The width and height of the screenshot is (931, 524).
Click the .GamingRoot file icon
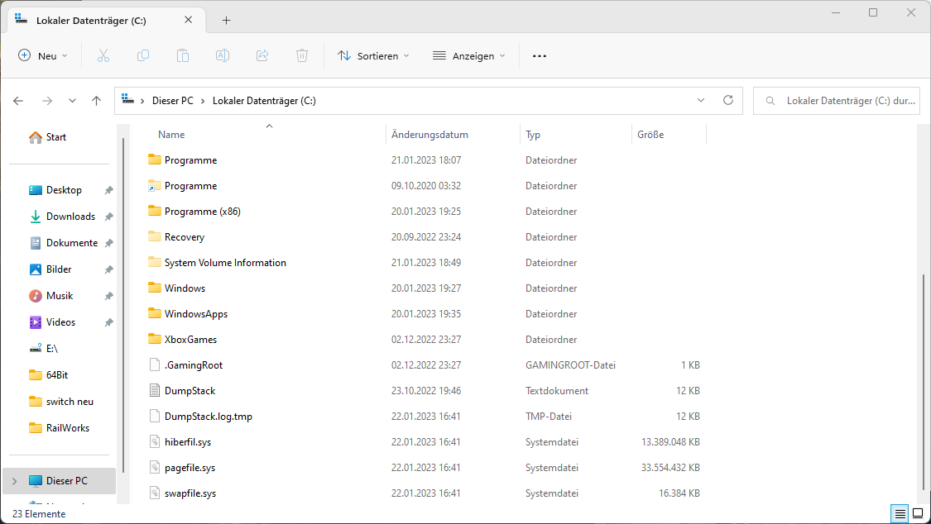(155, 365)
